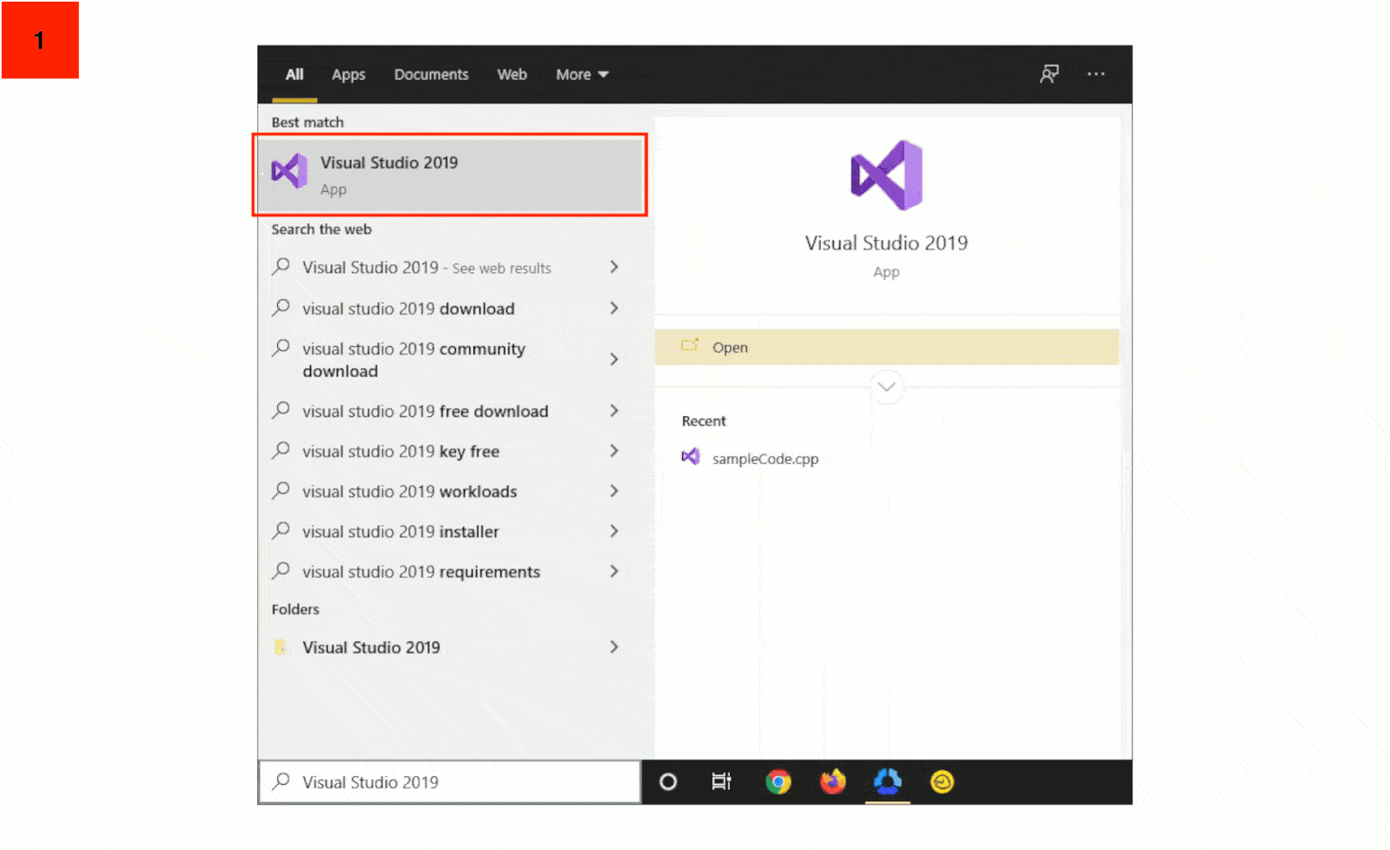Image resolution: width=1390 pixels, height=850 pixels.
Task: Click the search magnifier icon for 'workloads'
Action: coord(281,490)
